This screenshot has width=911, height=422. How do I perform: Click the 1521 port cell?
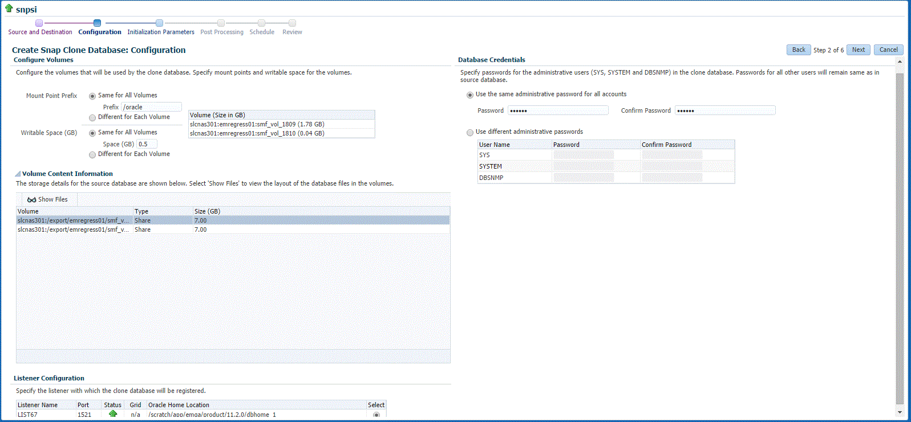89,414
